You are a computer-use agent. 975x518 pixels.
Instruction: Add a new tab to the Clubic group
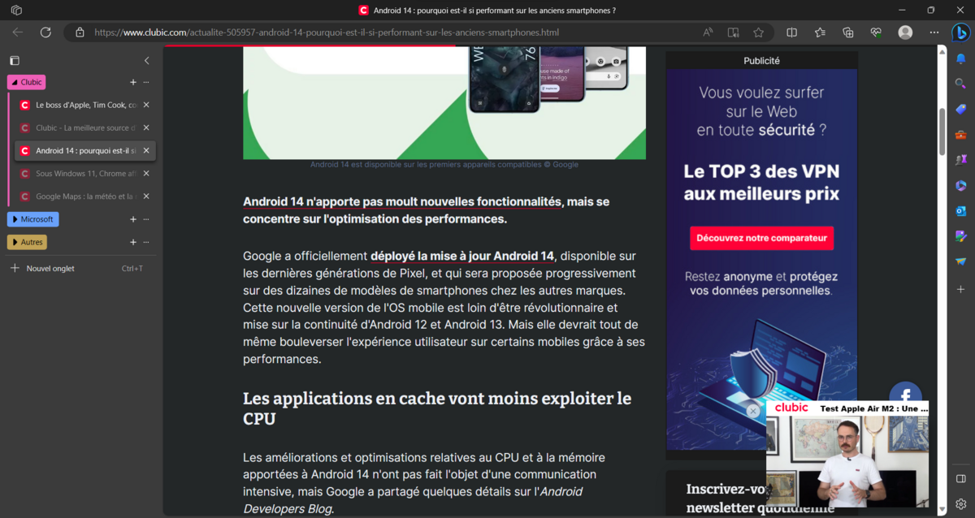click(x=133, y=82)
